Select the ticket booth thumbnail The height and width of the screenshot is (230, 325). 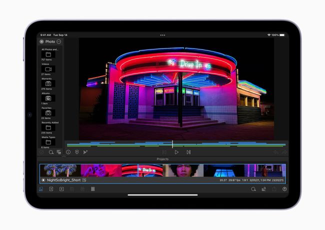point(265,170)
